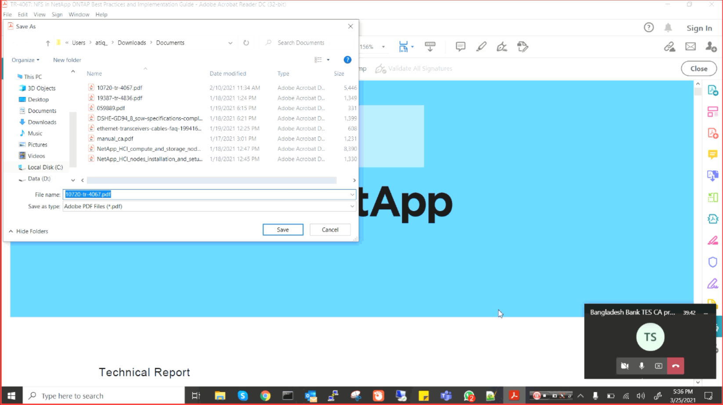Click the Close button on signature bar
The height and width of the screenshot is (405, 723).
click(699, 69)
